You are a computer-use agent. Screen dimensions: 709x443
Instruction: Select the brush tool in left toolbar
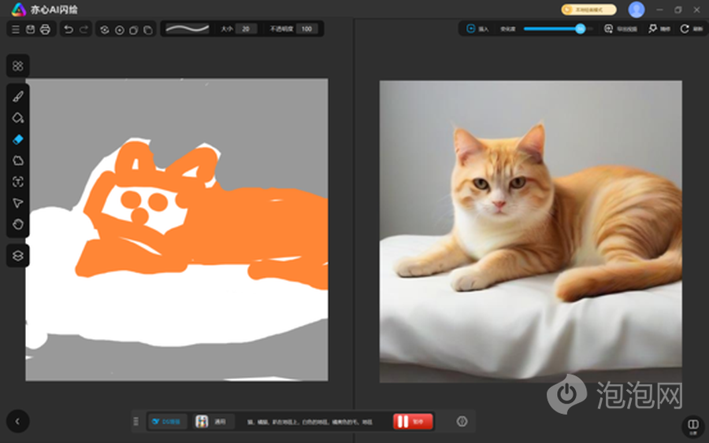(17, 96)
